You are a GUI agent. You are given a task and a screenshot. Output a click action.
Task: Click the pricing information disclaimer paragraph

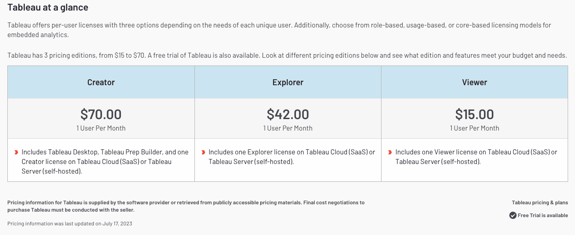click(x=186, y=206)
